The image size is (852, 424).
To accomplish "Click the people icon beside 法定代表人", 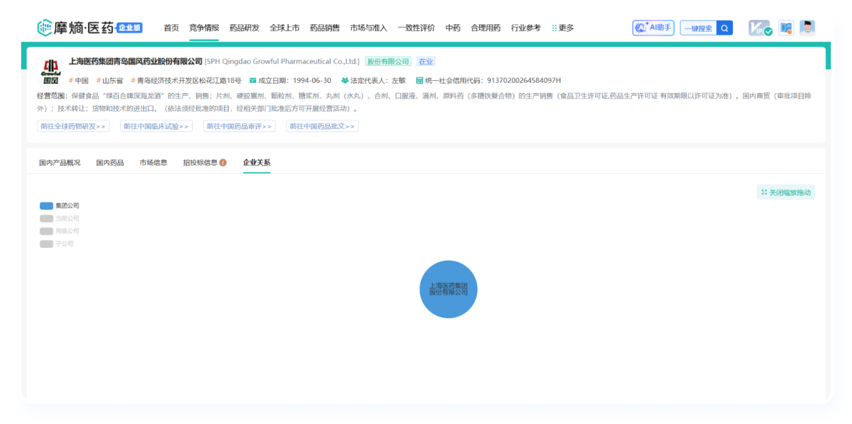I will click(345, 80).
